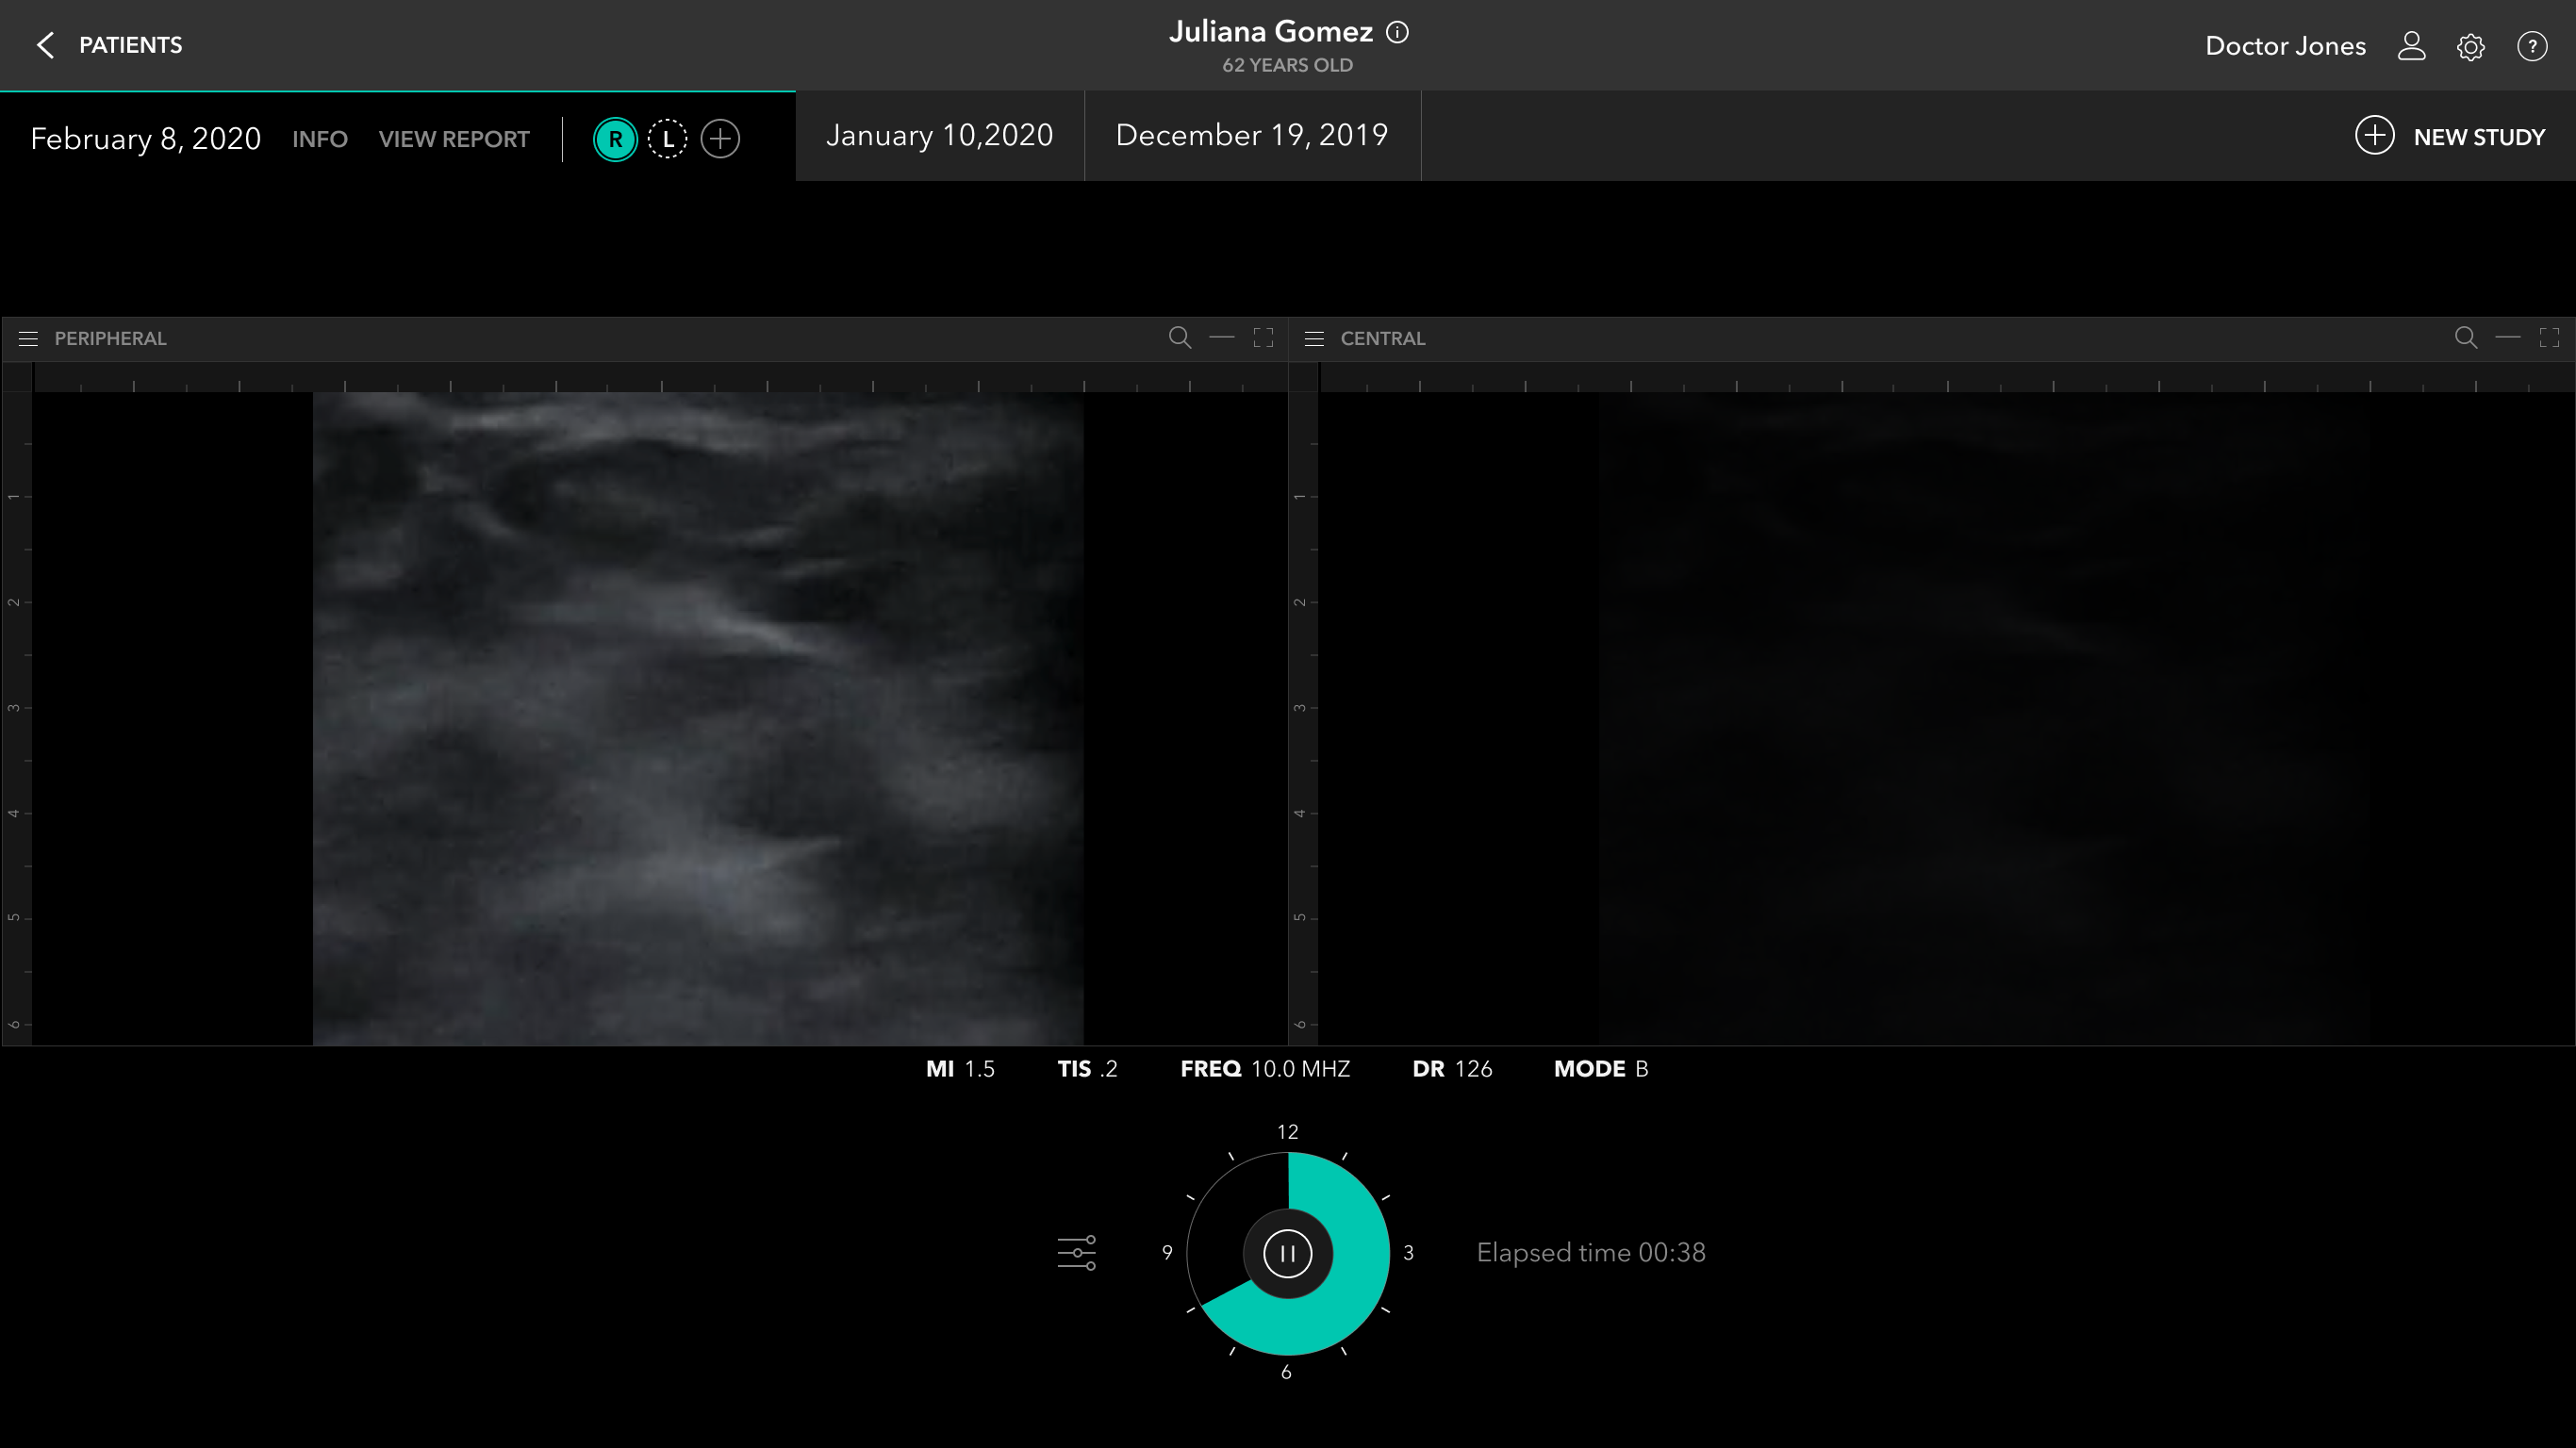Screen dimensions: 2576x1448
Task: Zoom the Peripheral panel with magnifier
Action: pos(1180,338)
